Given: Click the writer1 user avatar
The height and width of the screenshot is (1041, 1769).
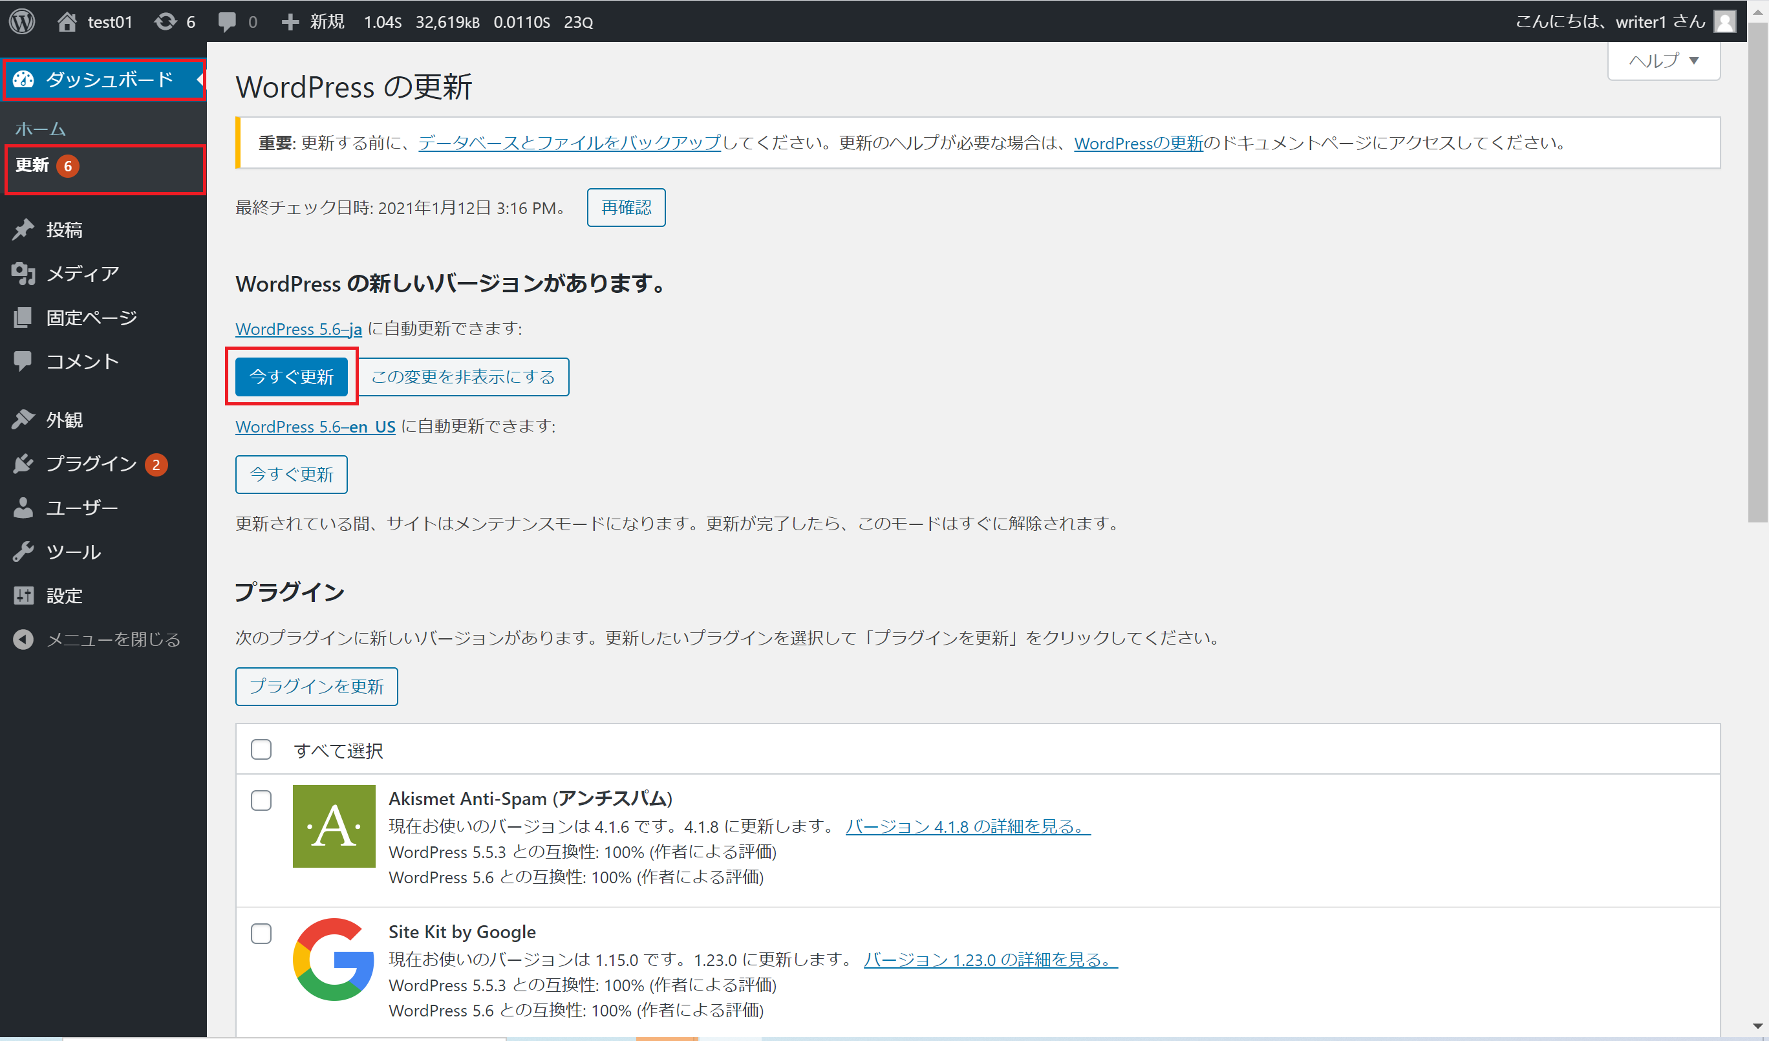Looking at the screenshot, I should (1724, 21).
